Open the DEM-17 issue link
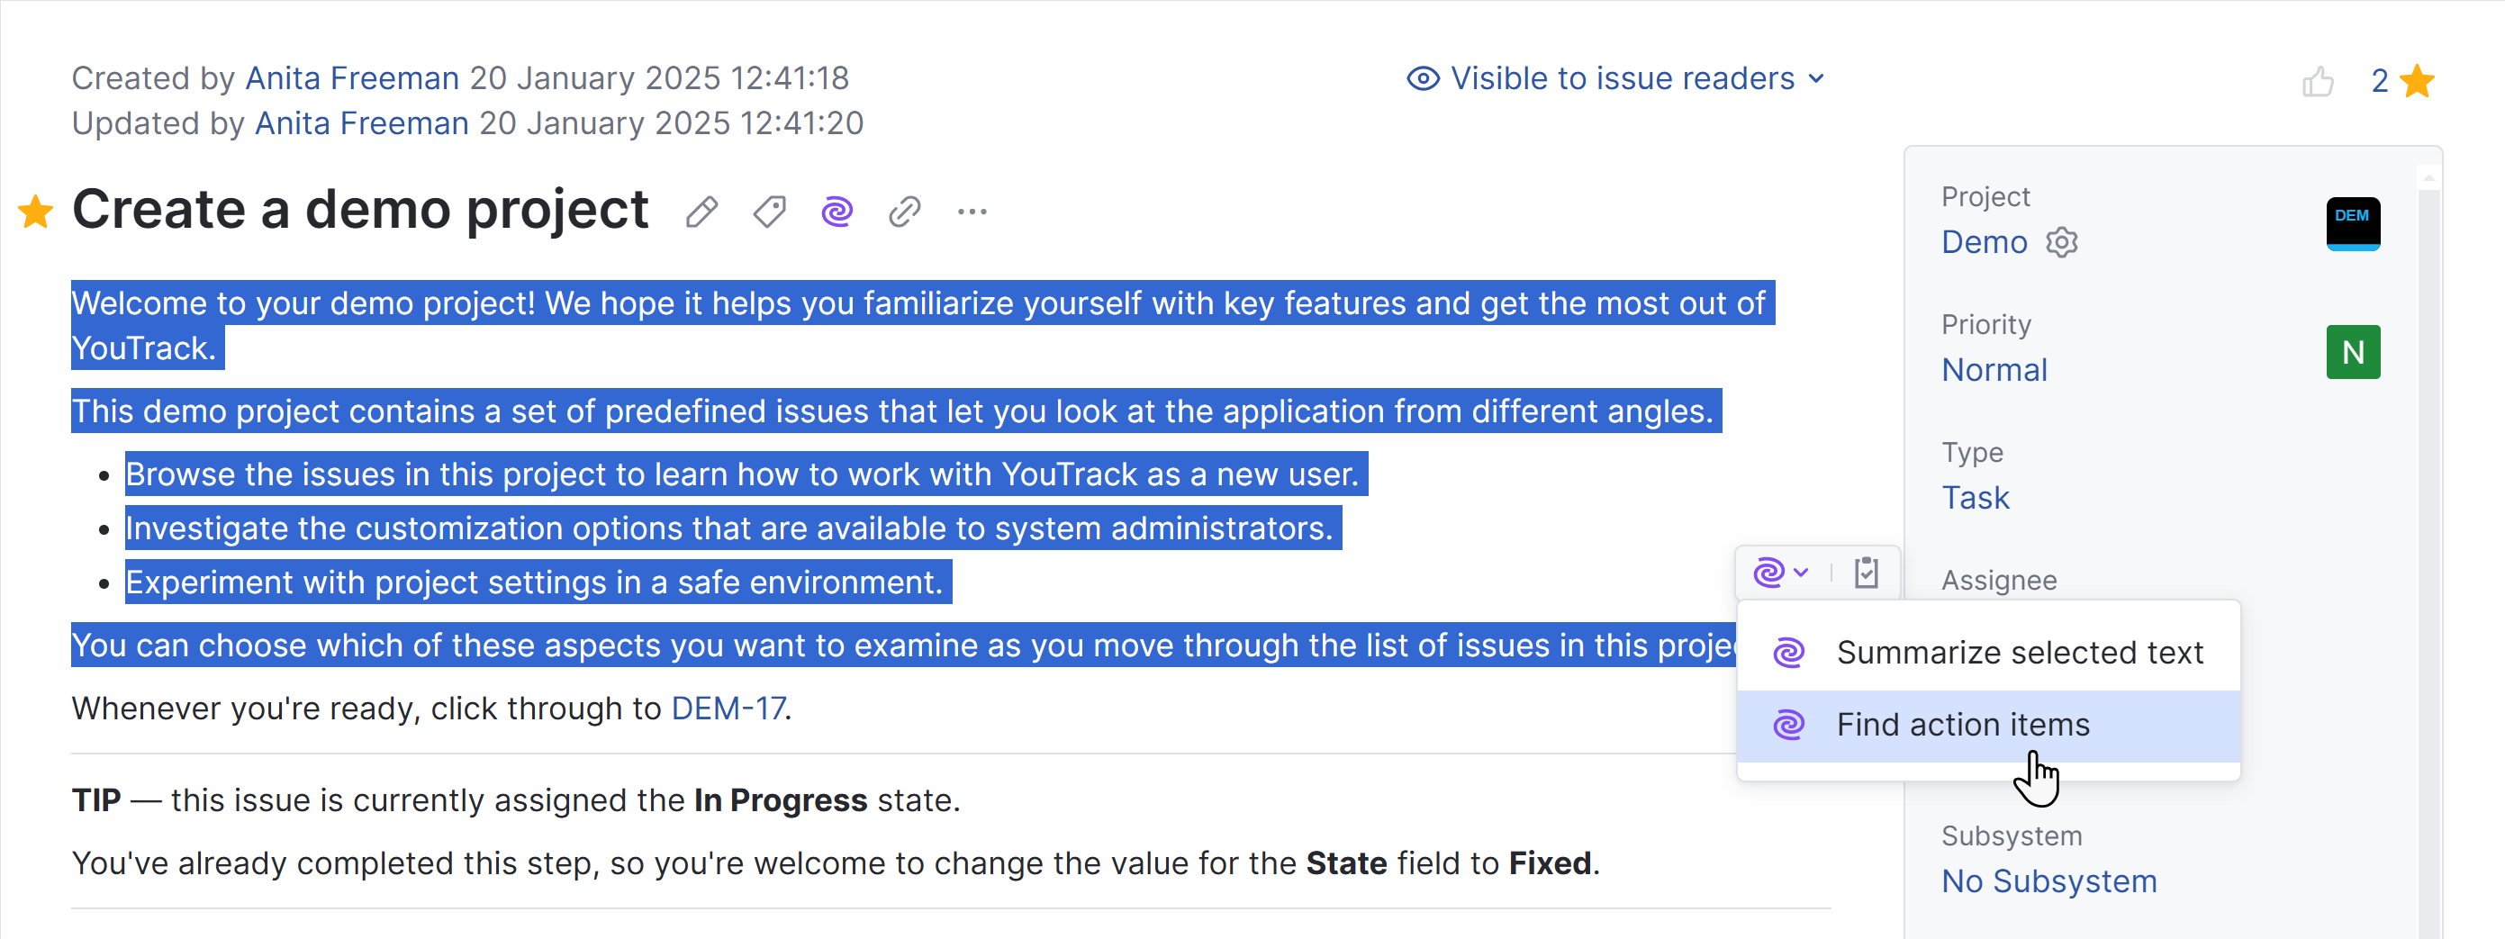Screen dimensions: 2505x939 tap(728, 709)
